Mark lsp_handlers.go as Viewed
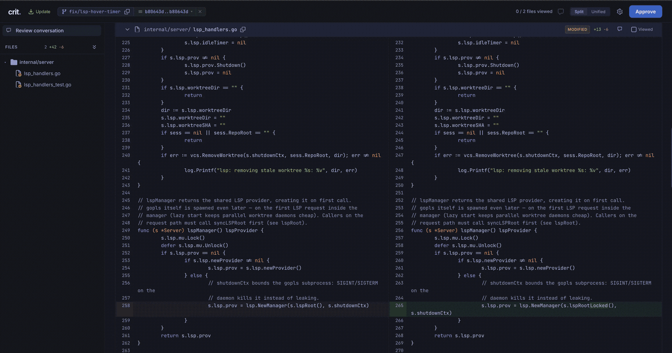Viewport: 672px width, 353px height. click(642, 29)
